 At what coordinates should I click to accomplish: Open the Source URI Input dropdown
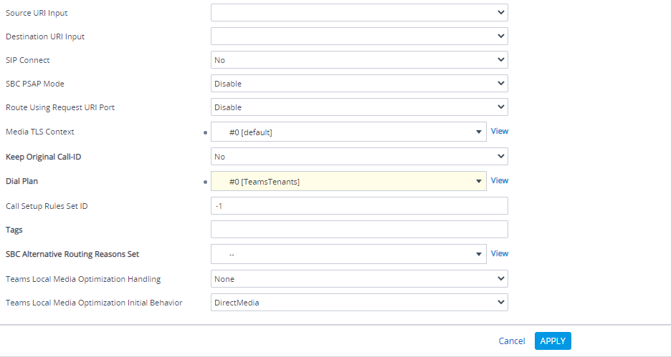coord(359,13)
